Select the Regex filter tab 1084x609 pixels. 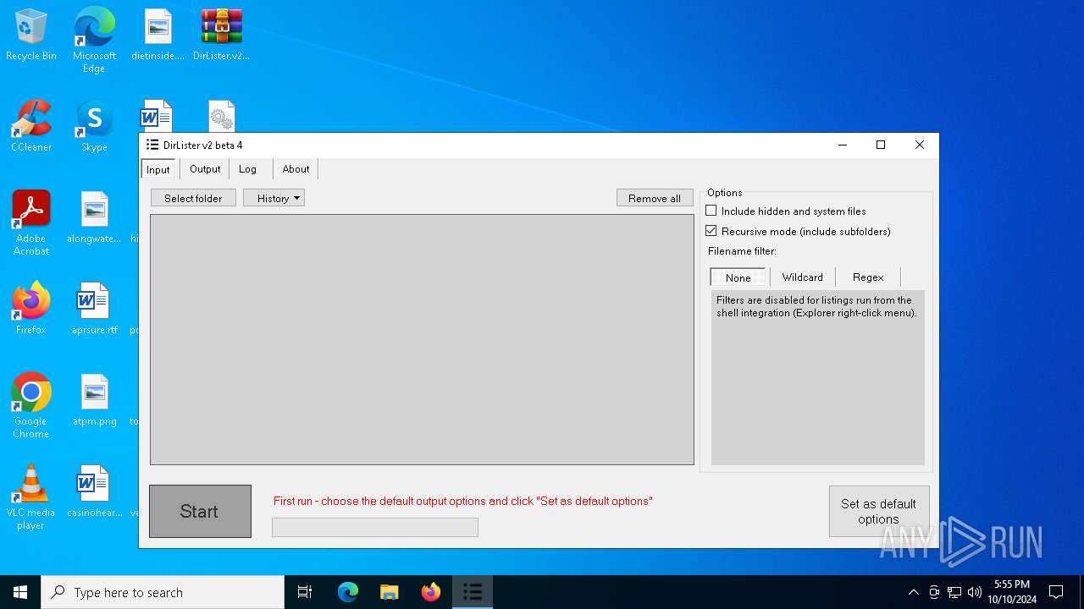(x=868, y=277)
